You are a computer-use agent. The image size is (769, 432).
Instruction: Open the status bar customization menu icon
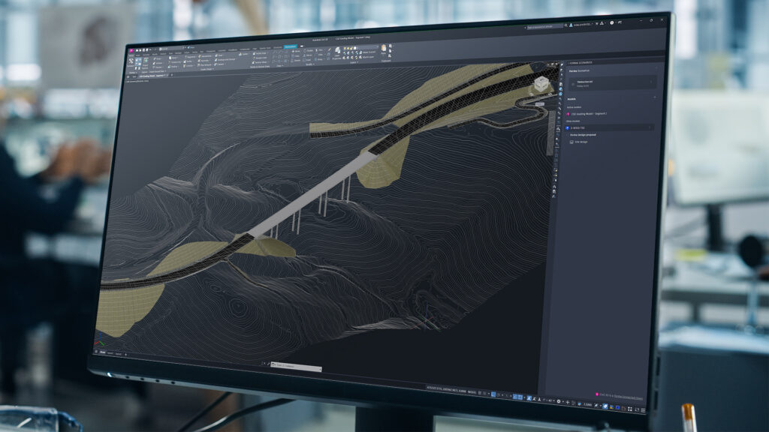(643, 410)
